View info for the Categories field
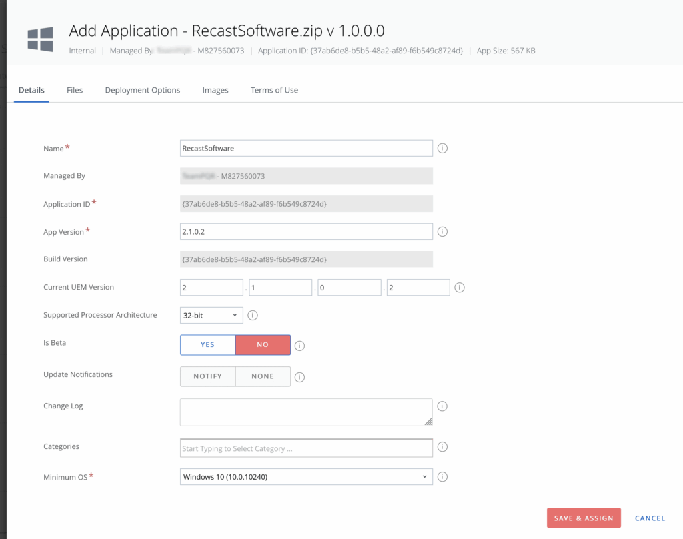 [442, 447]
